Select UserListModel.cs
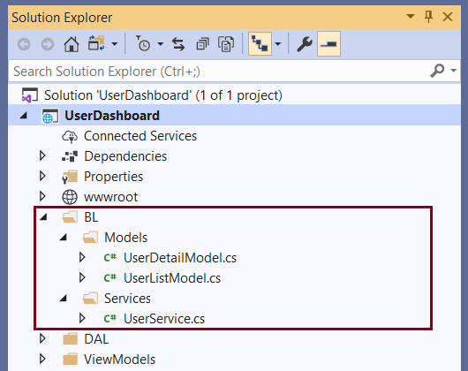This screenshot has width=468, height=371. (172, 278)
